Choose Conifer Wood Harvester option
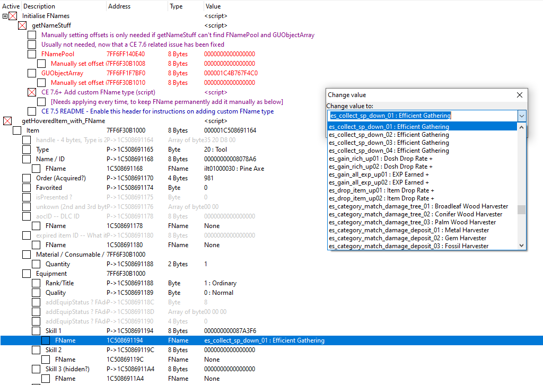 tap(423, 214)
